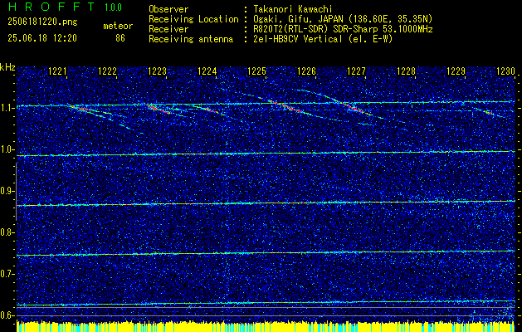The image size is (522, 332).
Task: Click the HROFFT program title
Action: pyautogui.click(x=51, y=7)
